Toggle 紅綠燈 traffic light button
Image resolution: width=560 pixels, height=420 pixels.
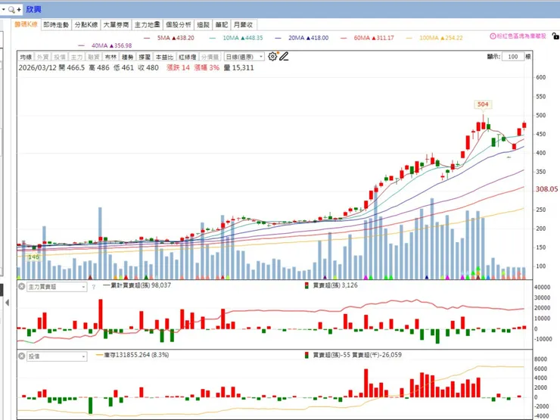(x=188, y=57)
